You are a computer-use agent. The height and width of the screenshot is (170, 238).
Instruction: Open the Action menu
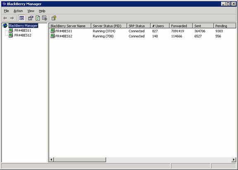18,11
